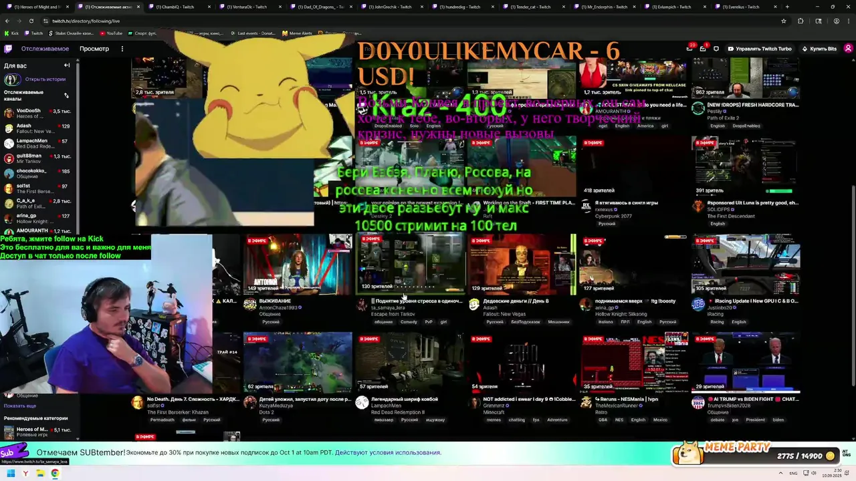Open quit88man channel in sidebar
Image resolution: width=856 pixels, height=481 pixels.
tap(37, 159)
